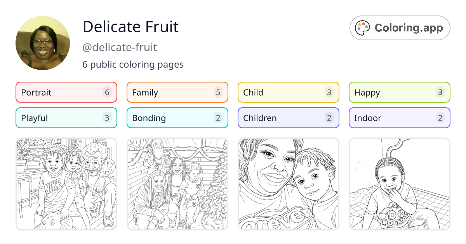Click the 6 public coloring pages label
Image resolution: width=466 pixels, height=244 pixels.
(133, 64)
